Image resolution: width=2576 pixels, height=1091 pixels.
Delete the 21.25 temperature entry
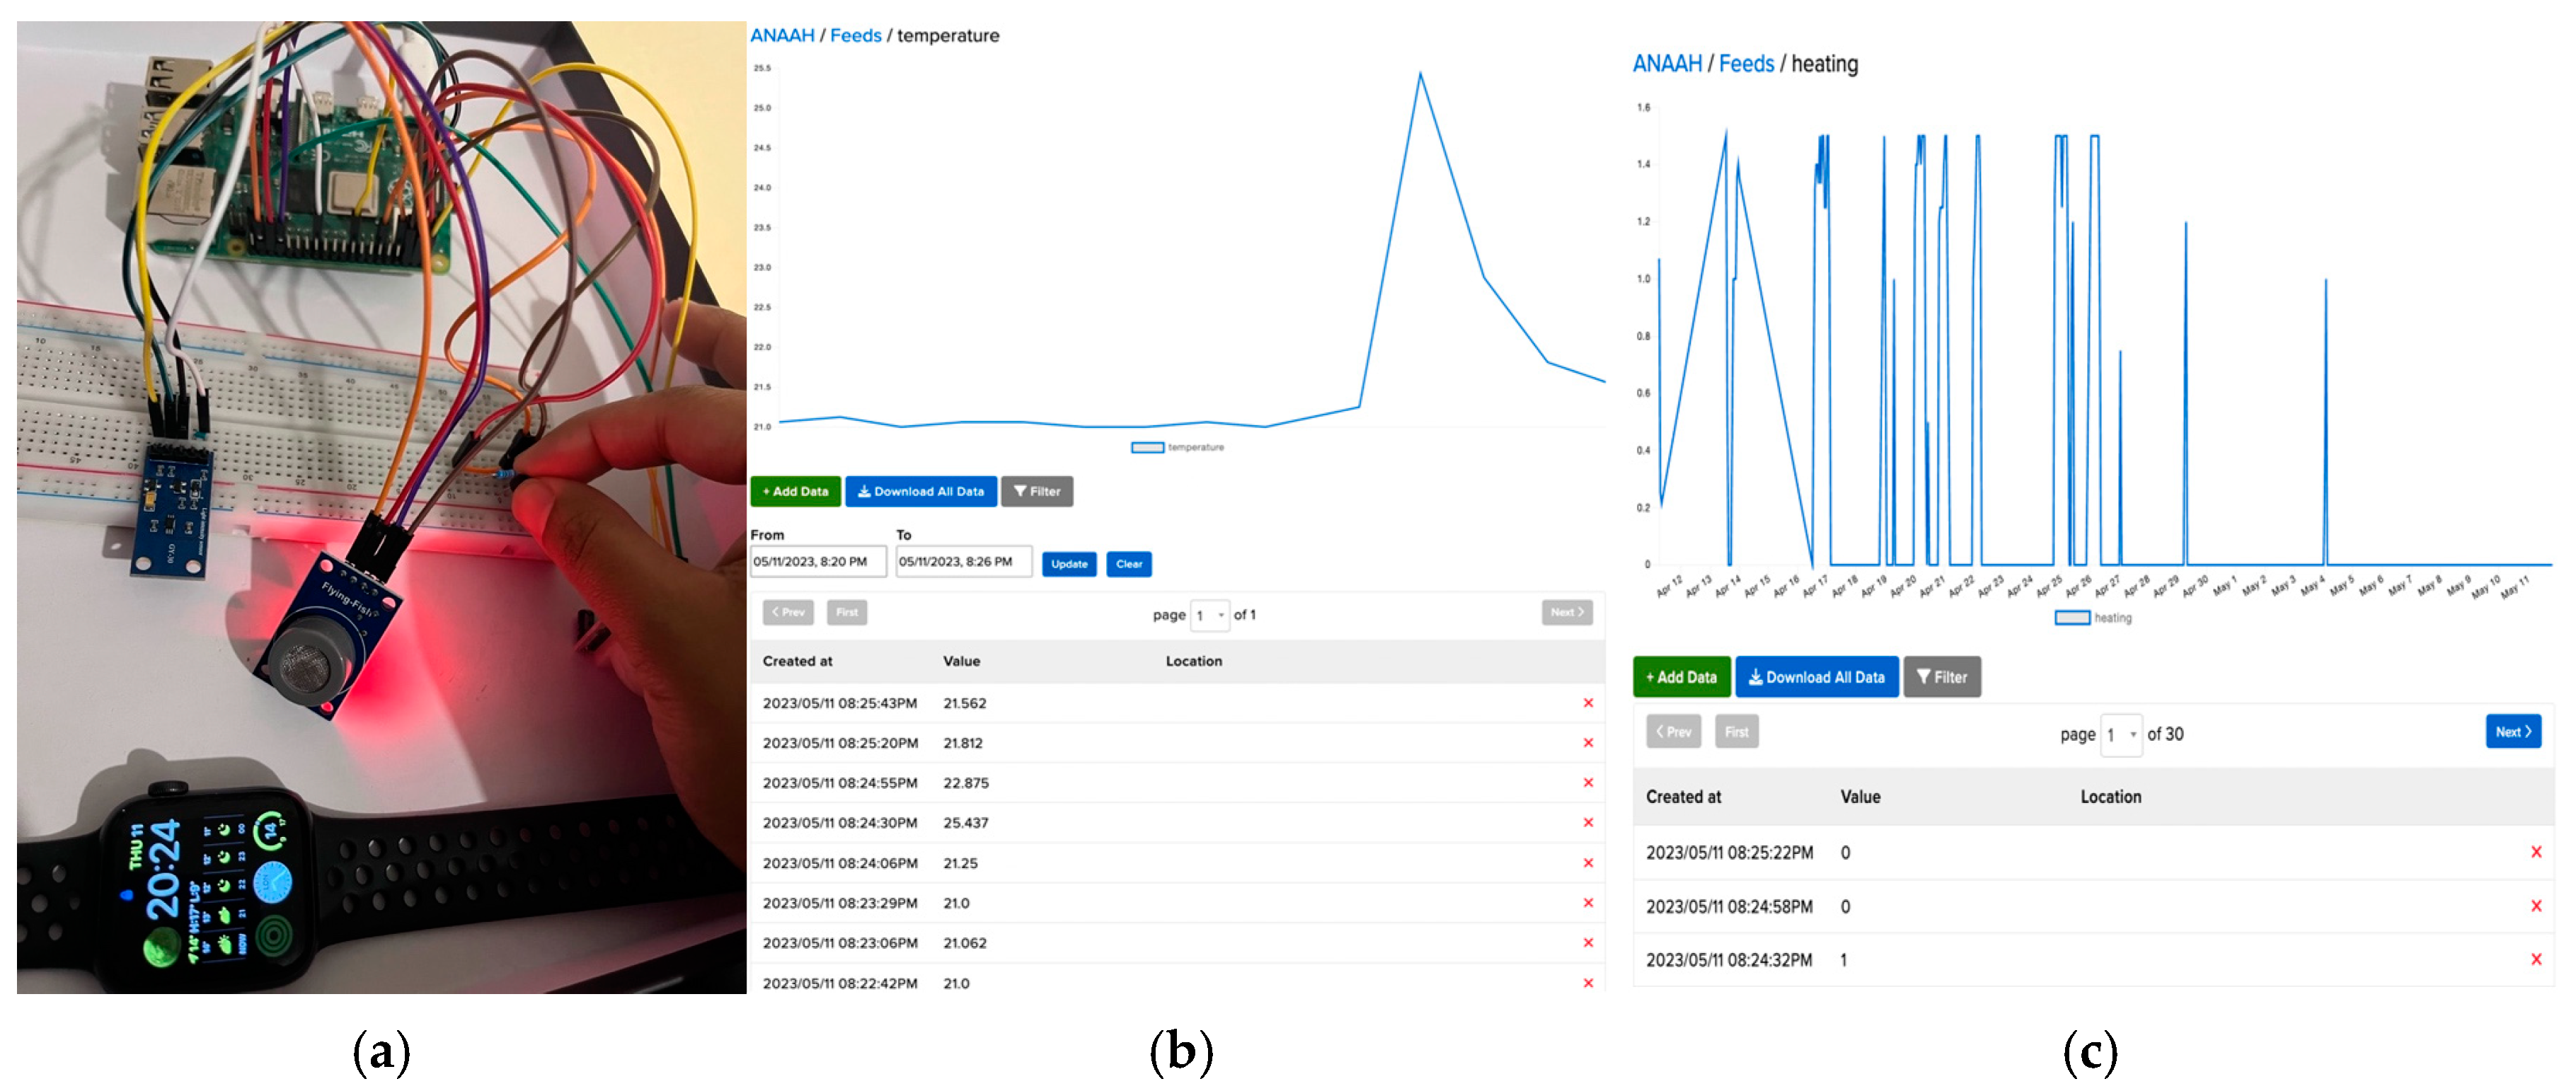point(1587,862)
